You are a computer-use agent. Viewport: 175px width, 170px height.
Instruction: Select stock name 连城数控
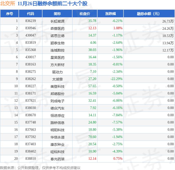pos(57,50)
